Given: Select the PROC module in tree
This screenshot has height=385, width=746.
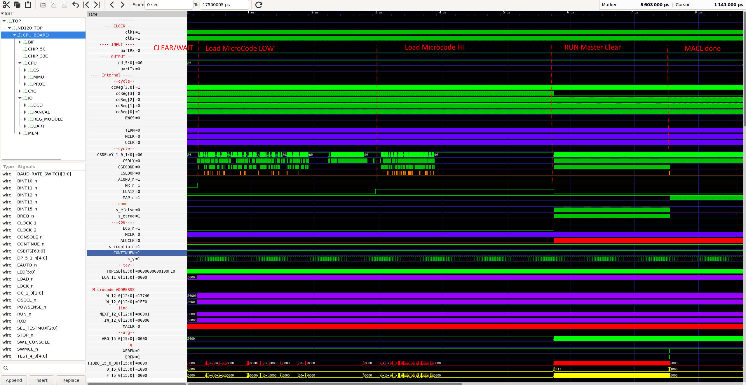Looking at the screenshot, I should [x=39, y=84].
